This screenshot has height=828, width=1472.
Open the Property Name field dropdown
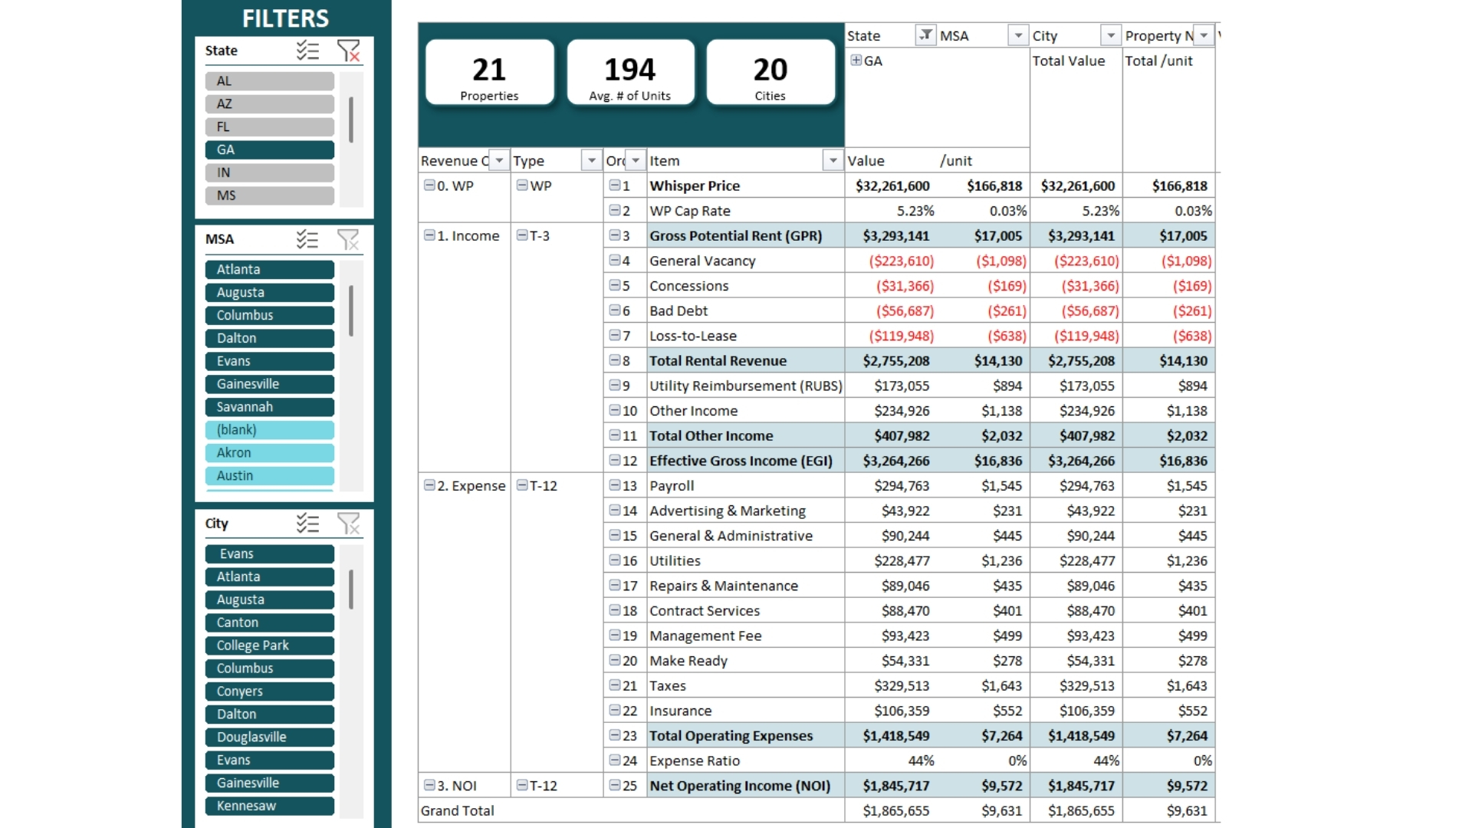click(1204, 35)
